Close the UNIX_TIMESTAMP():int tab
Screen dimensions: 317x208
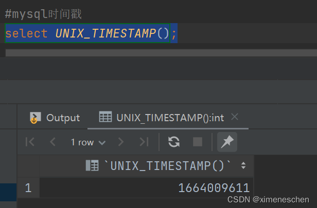235,117
